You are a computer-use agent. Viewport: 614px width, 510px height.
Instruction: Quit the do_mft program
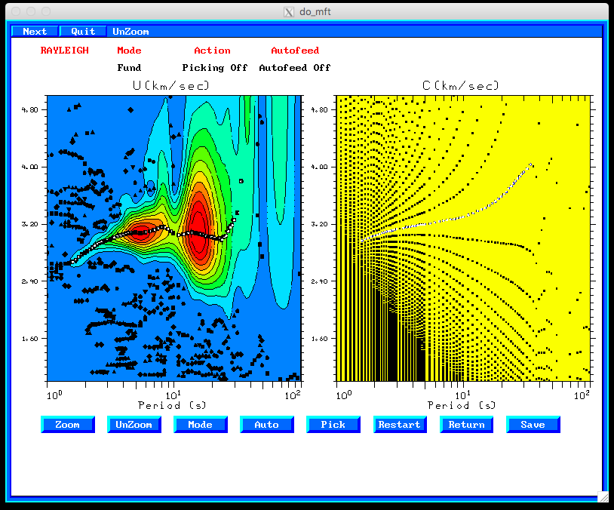[83, 32]
